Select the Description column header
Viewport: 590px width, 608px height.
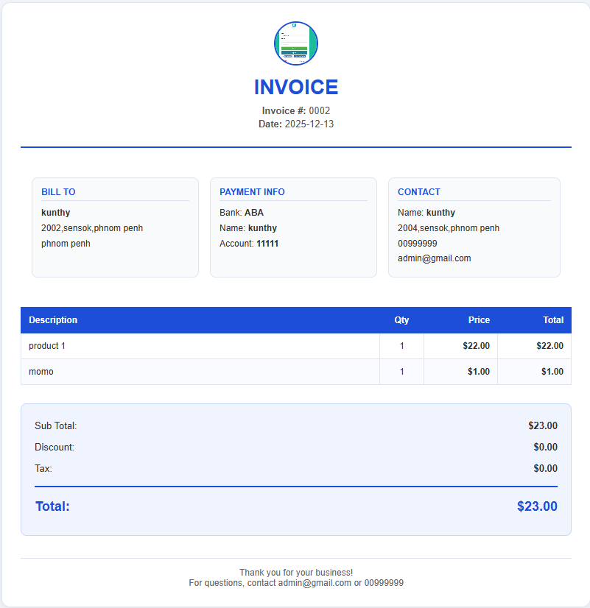tap(53, 320)
